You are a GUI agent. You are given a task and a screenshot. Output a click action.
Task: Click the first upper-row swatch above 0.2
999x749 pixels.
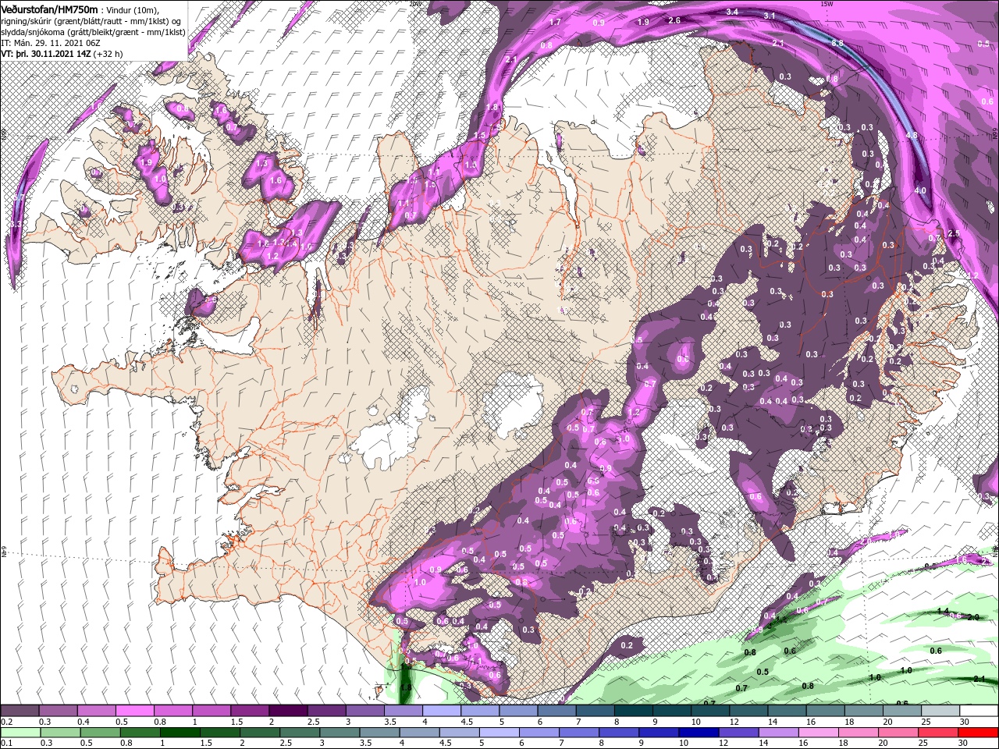[x=20, y=711]
